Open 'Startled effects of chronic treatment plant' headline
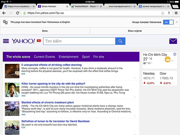Viewport: 180px width, 135px height. click(48, 102)
